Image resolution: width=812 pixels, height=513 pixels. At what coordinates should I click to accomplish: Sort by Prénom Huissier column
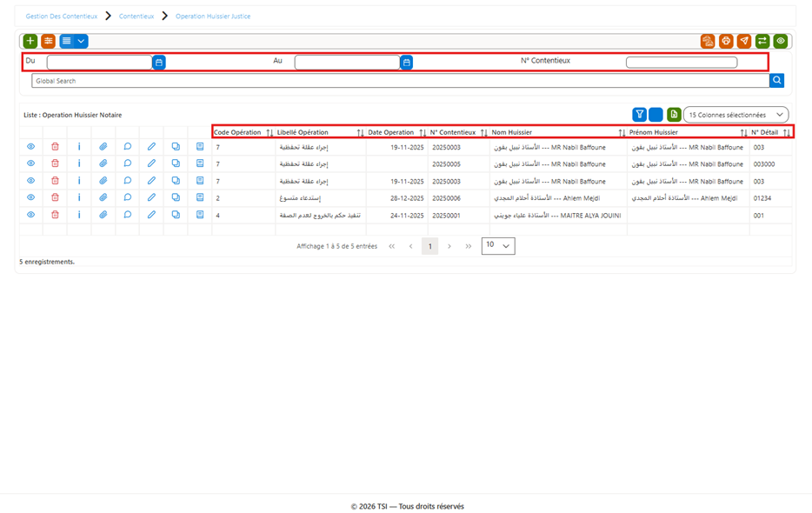click(743, 133)
